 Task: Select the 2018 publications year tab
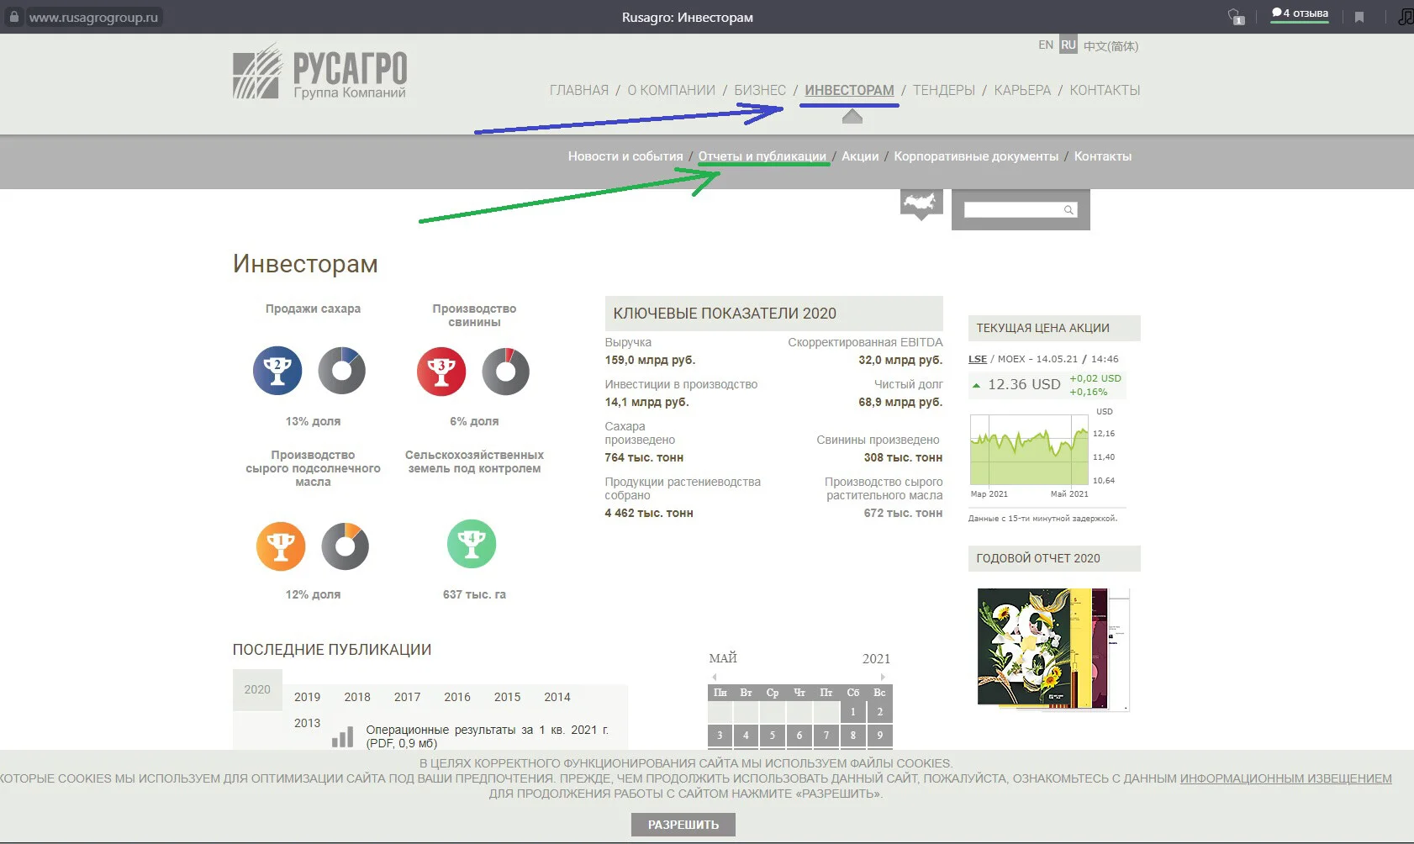click(357, 697)
